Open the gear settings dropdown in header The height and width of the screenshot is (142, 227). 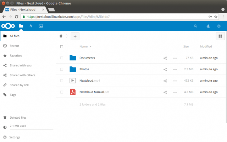[219, 26]
